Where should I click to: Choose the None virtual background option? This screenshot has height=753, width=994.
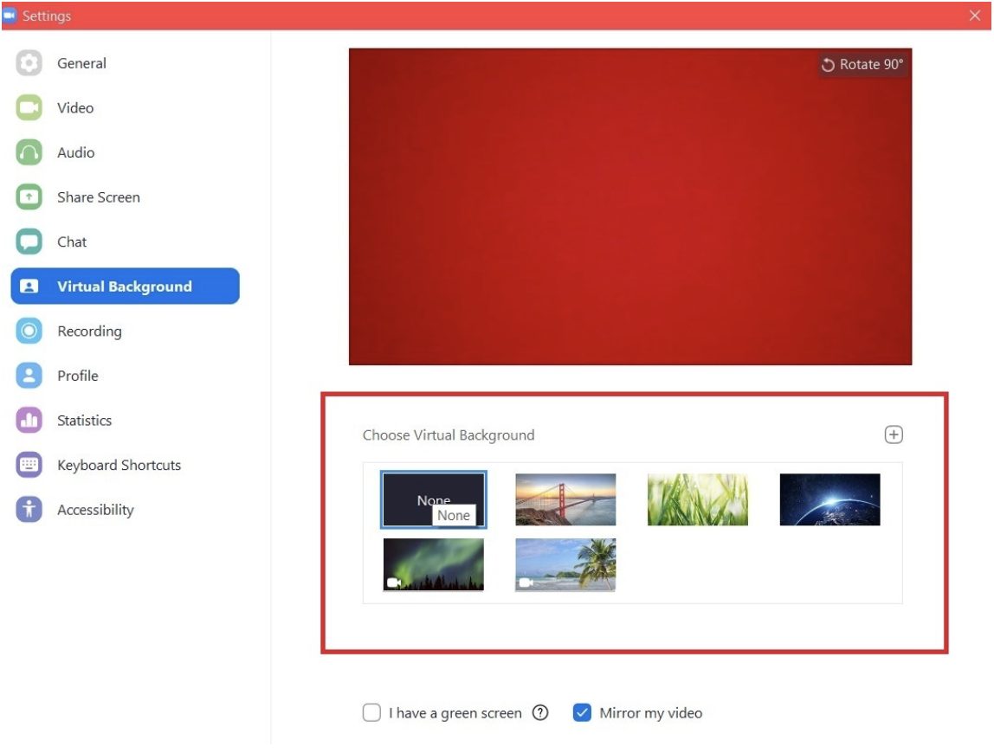(x=432, y=499)
